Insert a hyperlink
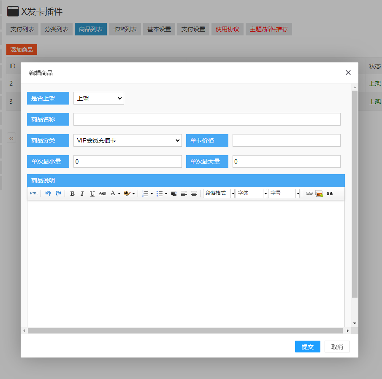 (309, 194)
